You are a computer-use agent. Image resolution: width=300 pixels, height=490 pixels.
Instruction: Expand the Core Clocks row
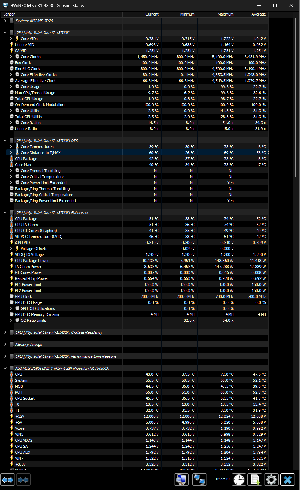pyautogui.click(x=11, y=57)
